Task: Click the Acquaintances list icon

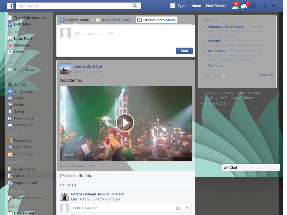Action: (10, 183)
